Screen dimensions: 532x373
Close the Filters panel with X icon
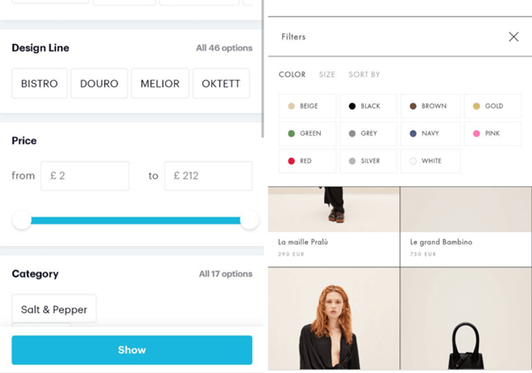tap(513, 37)
